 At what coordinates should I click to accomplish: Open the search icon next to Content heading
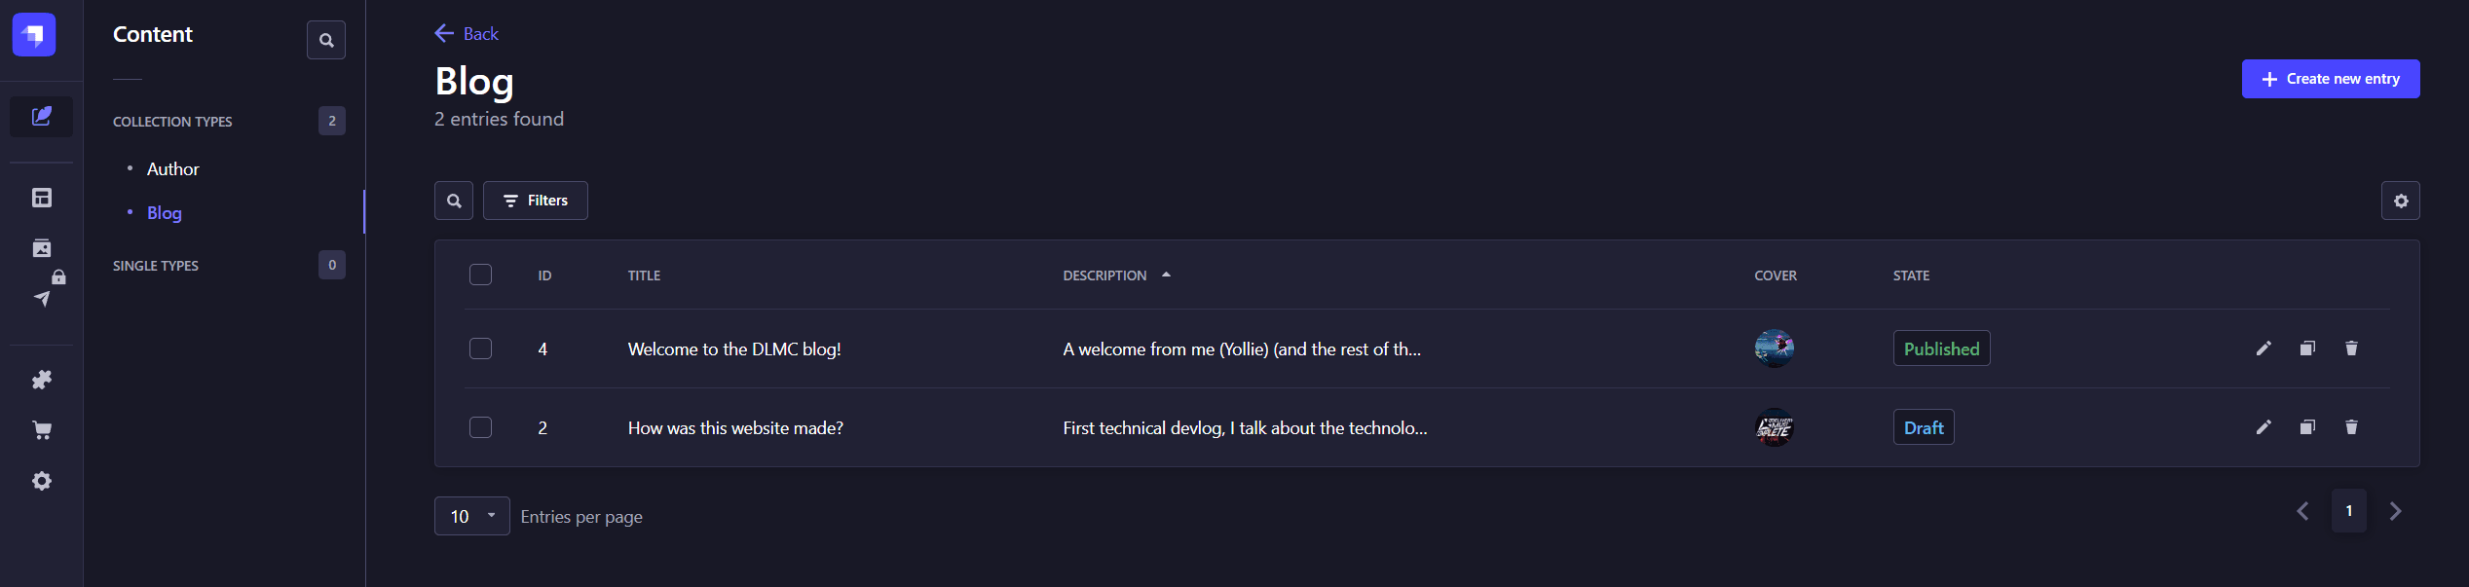tap(325, 40)
